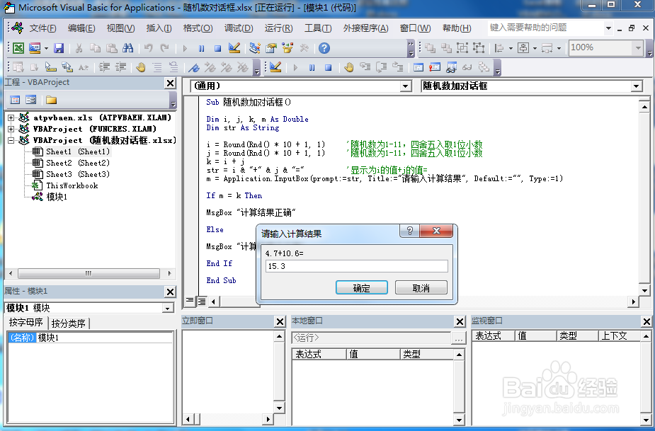Open the Insert UserForm dropdown arrow
The height and width of the screenshot is (431, 655).
(x=46, y=48)
